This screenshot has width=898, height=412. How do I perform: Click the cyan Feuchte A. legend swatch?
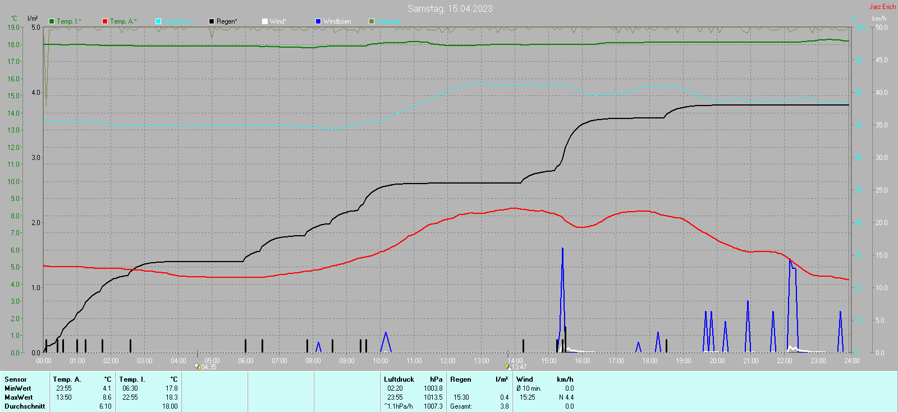point(158,21)
